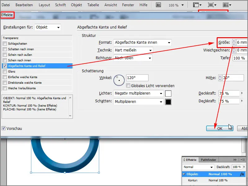Viewport: 248px width, 186px height.
Task: Open the Richtung Nach oben dropdown
Action: 133,58
